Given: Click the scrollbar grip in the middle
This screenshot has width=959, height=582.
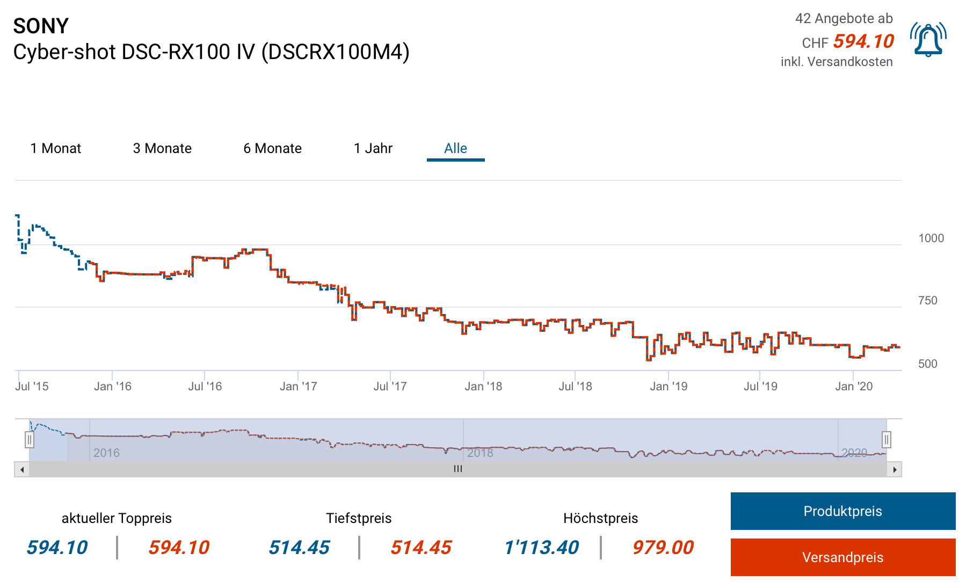Looking at the screenshot, I should pos(458,469).
